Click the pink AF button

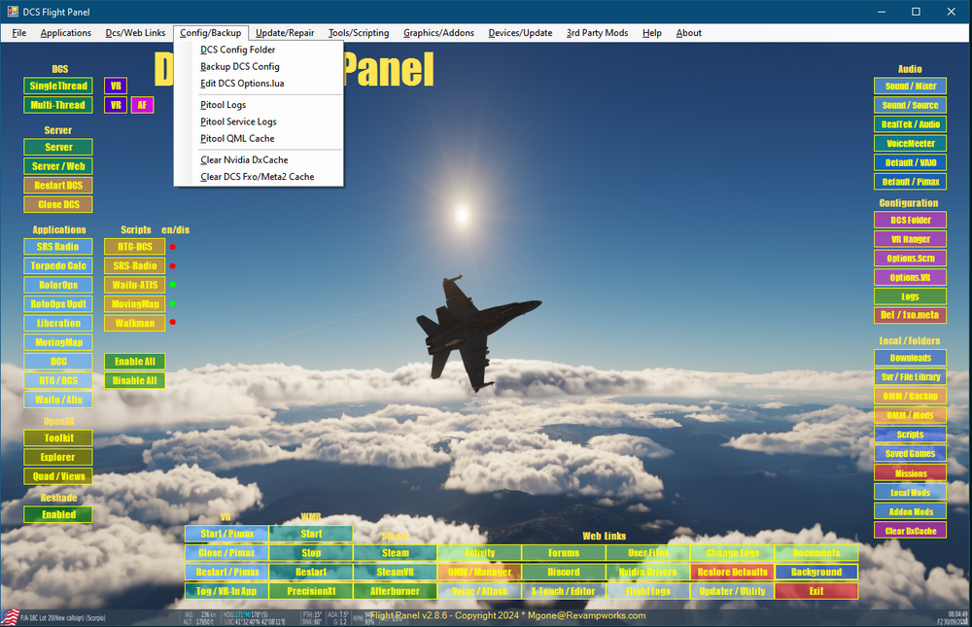142,105
